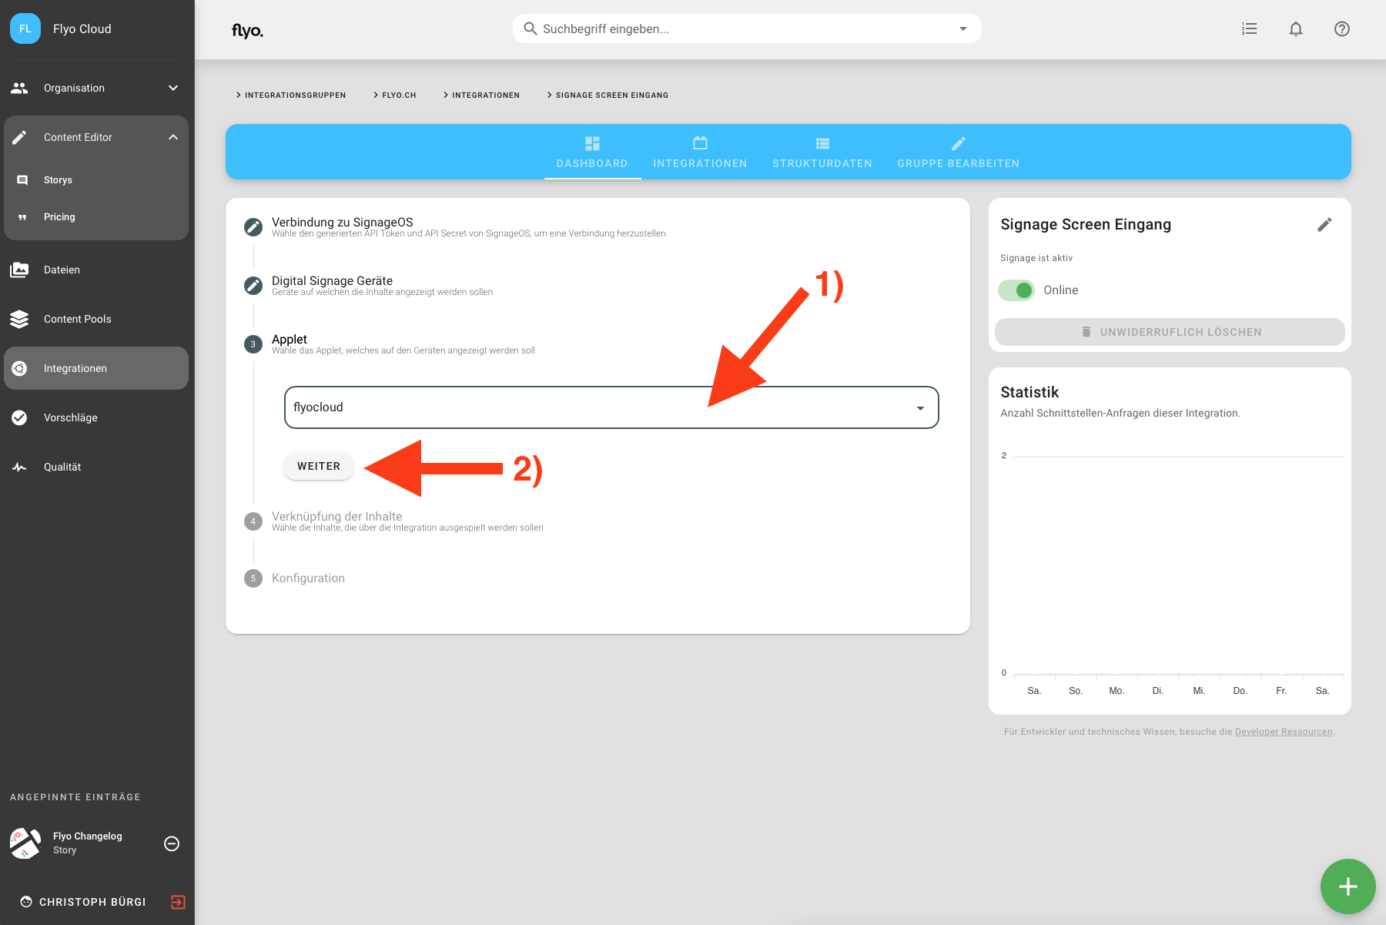Switch to the Integrationen tab

[700, 152]
